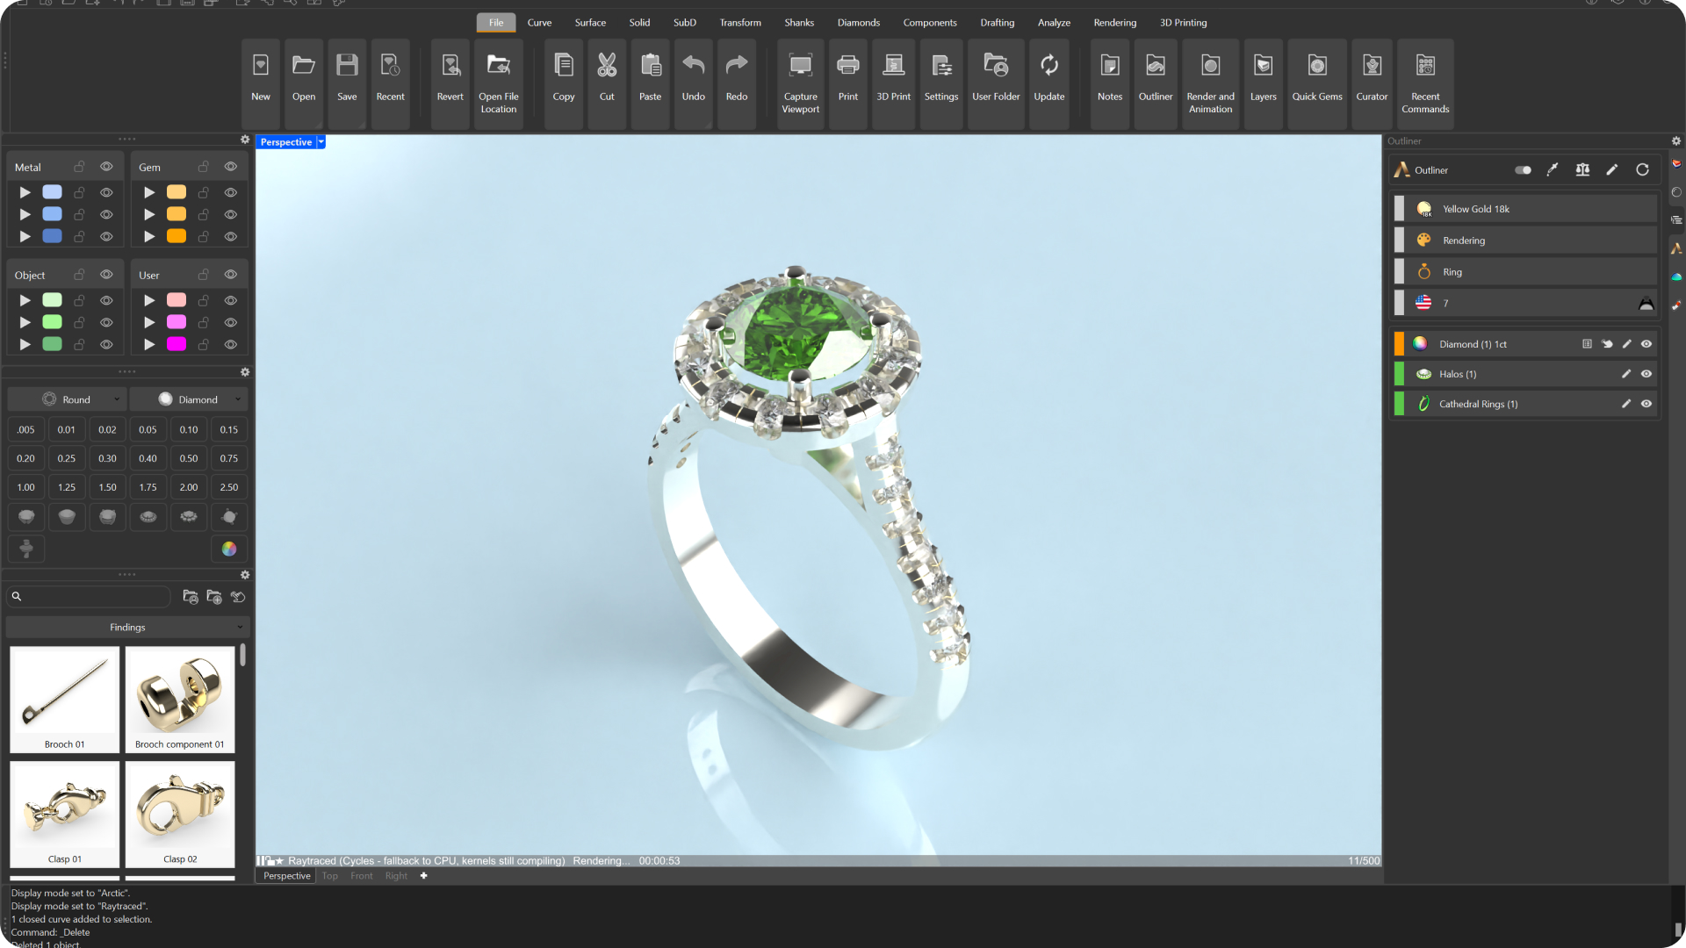Select the 0.50 carat size button
1686x948 pixels.
click(x=189, y=458)
